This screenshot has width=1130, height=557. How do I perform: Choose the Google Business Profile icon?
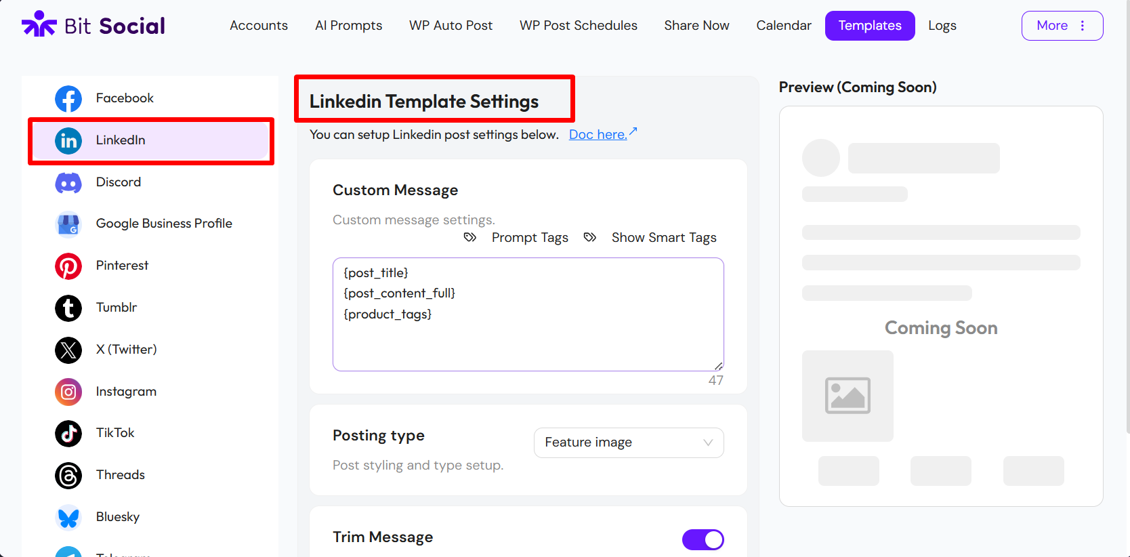click(x=68, y=224)
